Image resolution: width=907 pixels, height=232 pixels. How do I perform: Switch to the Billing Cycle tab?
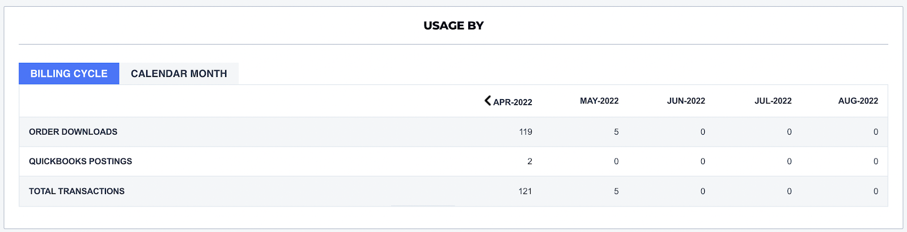(x=69, y=74)
